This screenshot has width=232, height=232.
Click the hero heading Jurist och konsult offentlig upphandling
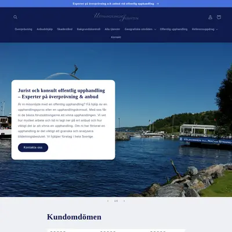[x=61, y=93]
